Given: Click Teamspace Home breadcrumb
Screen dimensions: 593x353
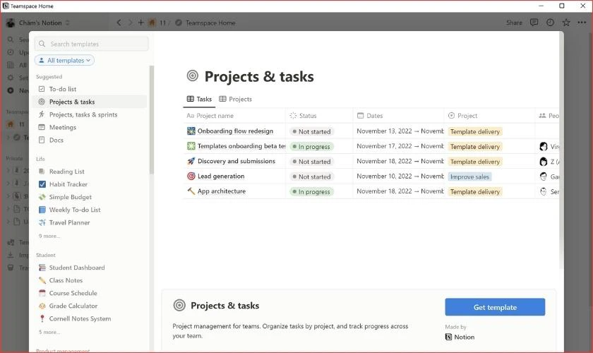Looking at the screenshot, I should (x=210, y=23).
